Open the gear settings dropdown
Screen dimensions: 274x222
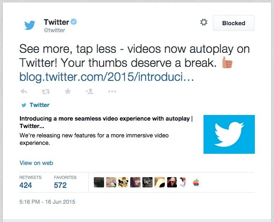[204, 22]
